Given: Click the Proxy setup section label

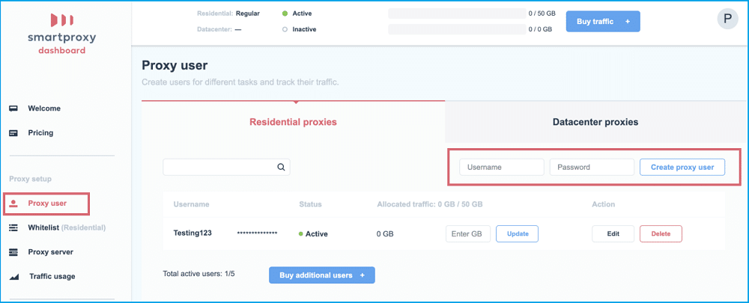Looking at the screenshot, I should coord(30,179).
